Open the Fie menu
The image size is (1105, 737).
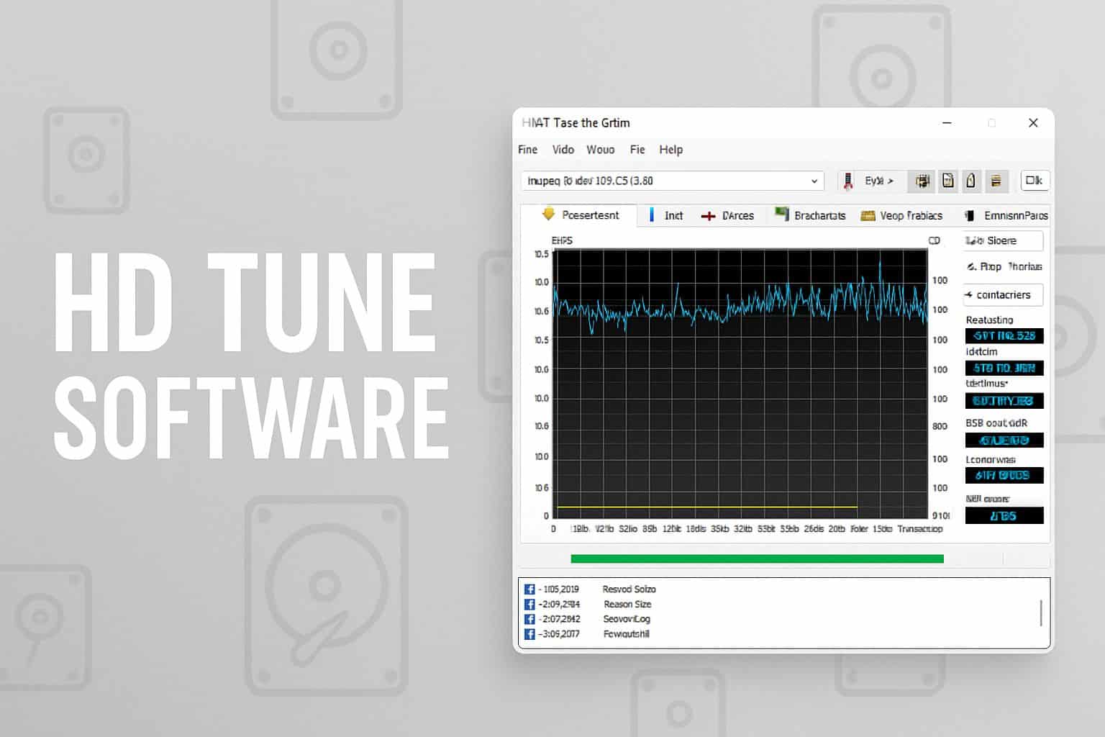click(637, 150)
